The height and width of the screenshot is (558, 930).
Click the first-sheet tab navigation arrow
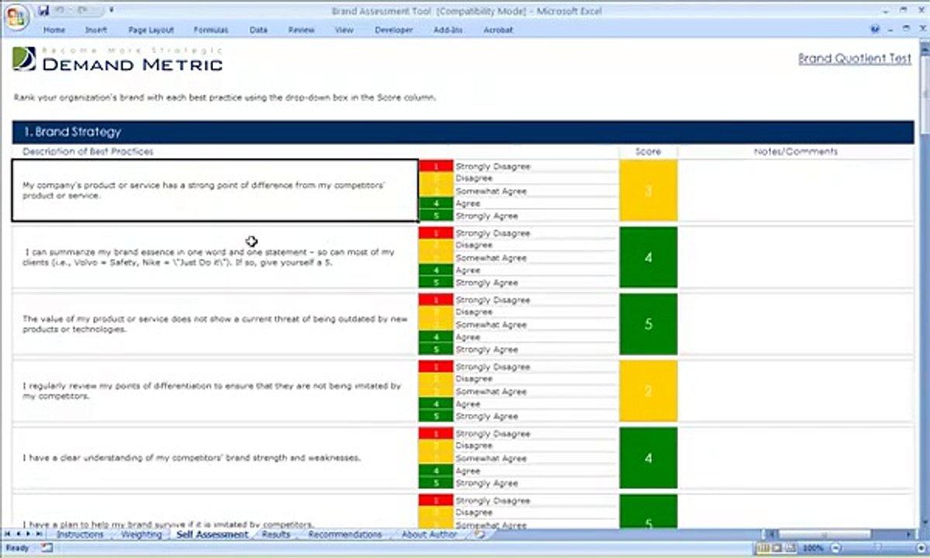click(7, 535)
